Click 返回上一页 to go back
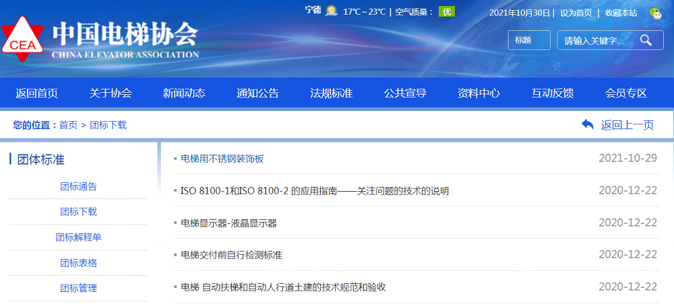 [x=627, y=124]
